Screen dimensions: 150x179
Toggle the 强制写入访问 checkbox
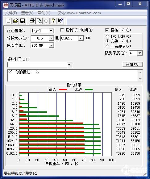pos(62,30)
